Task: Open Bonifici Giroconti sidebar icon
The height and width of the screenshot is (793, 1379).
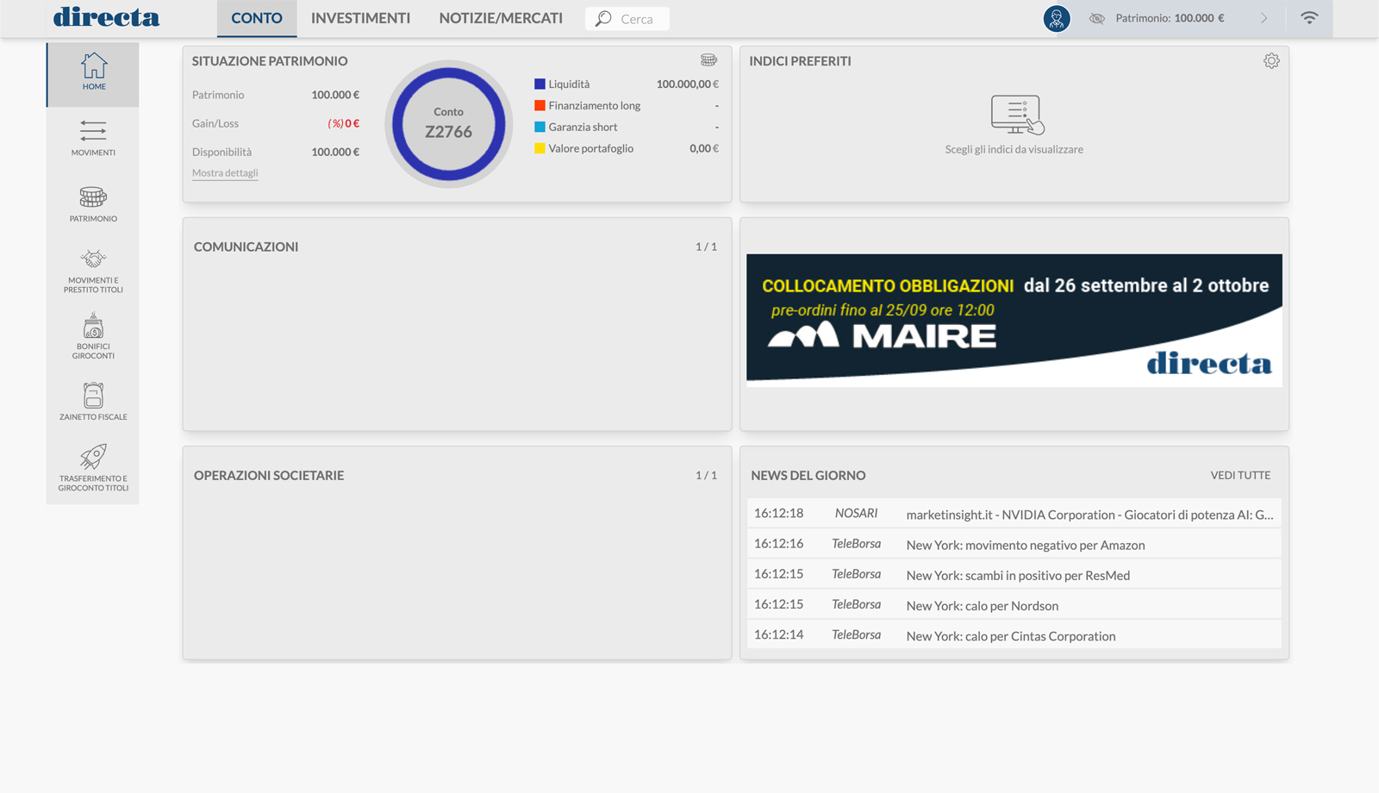Action: 93,328
